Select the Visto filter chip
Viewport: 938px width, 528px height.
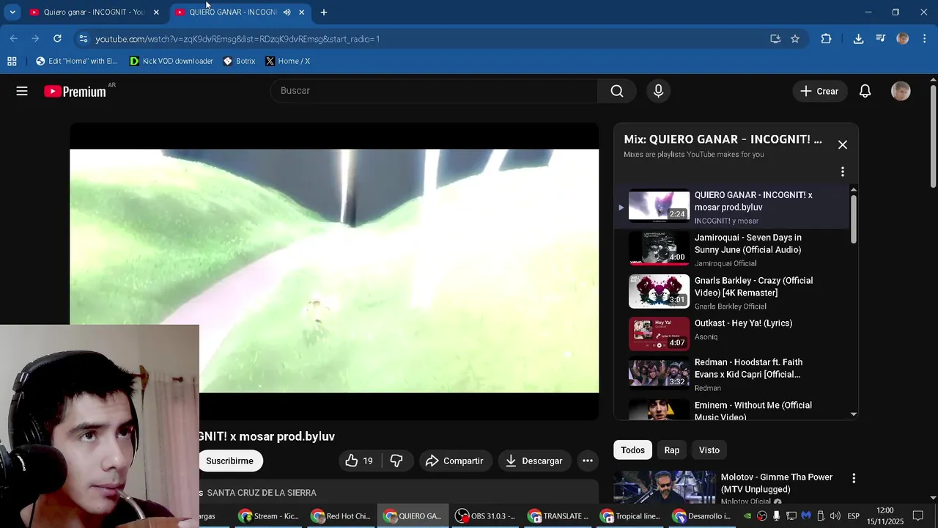coord(709,450)
